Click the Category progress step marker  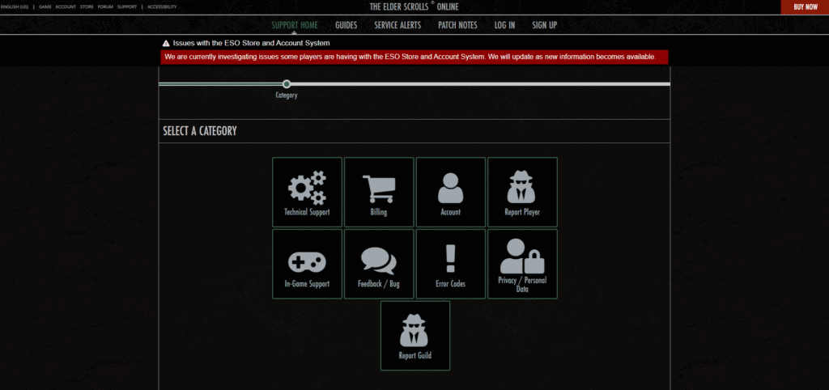(287, 84)
